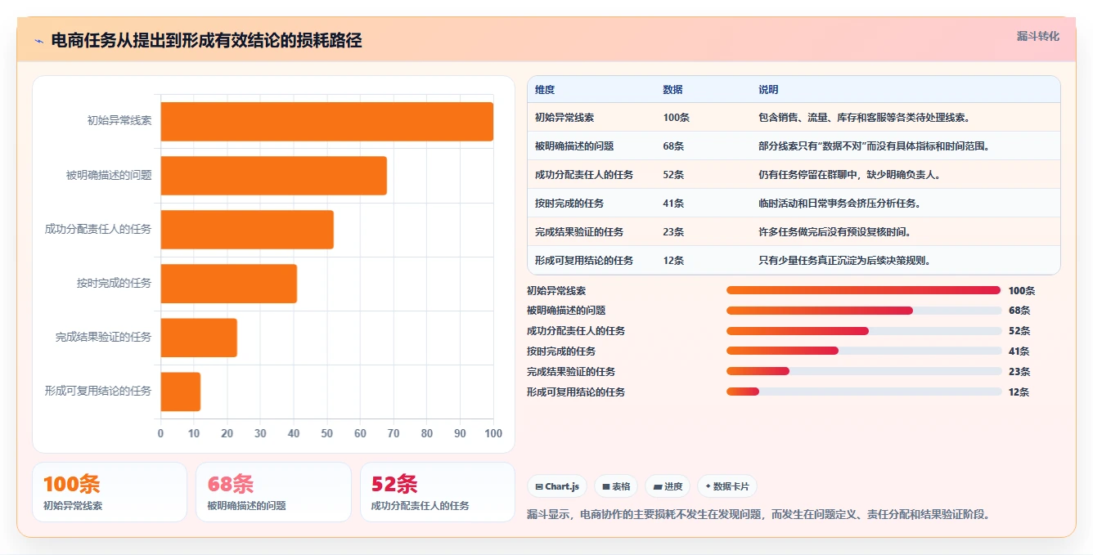Click the 41条 progress bar
The image size is (1093, 555).
pos(864,351)
